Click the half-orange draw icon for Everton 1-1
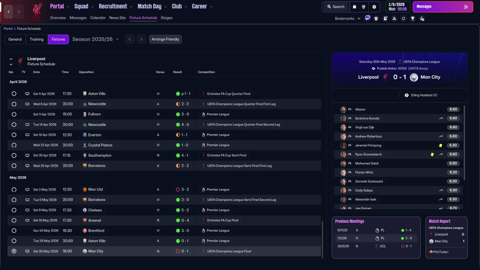Viewport: 480px width, 270px height. pyautogui.click(x=178, y=135)
